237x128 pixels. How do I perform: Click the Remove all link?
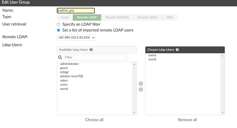[x=188, y=120]
